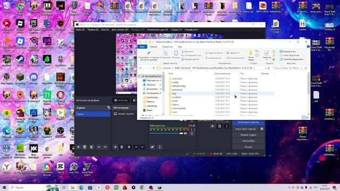The image size is (340, 191).
Task: Open OBS Файл menu
Action: (80, 30)
